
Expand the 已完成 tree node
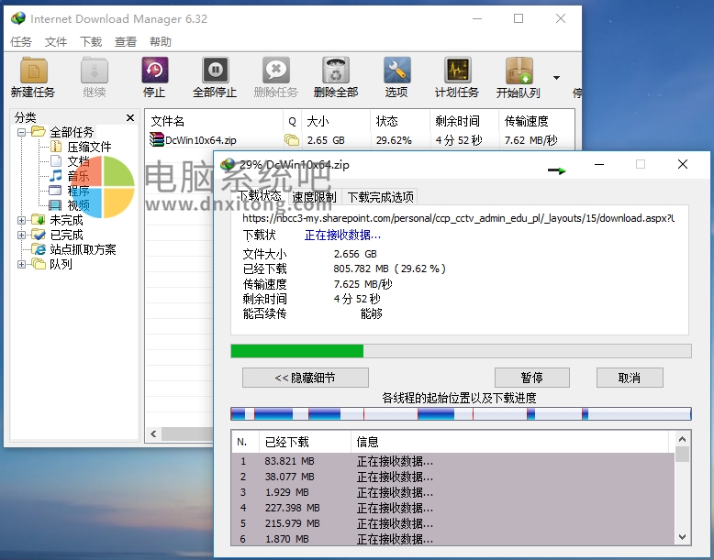[x=21, y=235]
